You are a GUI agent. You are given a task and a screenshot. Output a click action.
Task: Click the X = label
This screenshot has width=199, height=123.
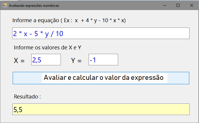click(19, 61)
